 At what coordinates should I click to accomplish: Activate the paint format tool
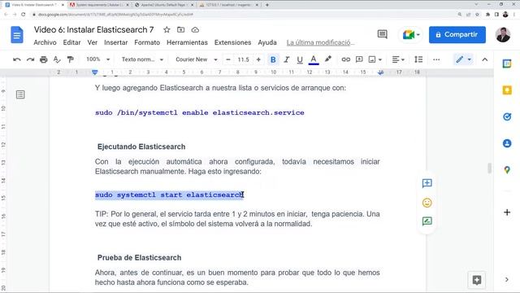tap(70, 59)
